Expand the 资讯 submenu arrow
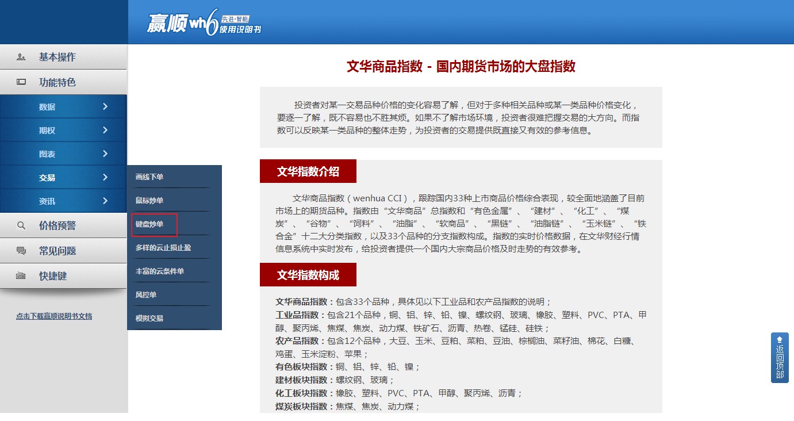 coord(105,201)
